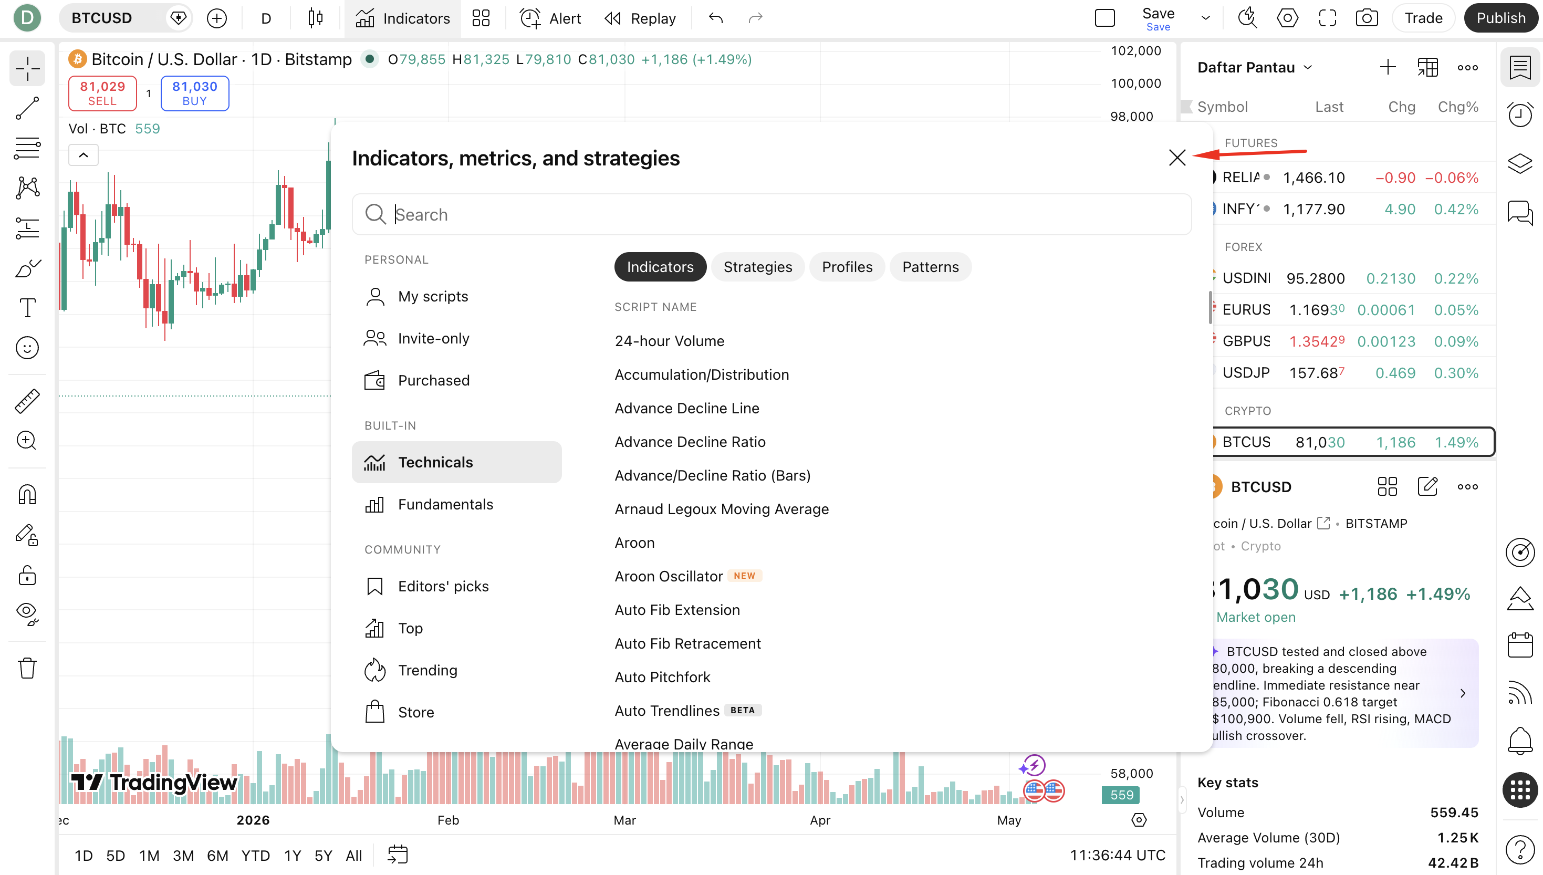Add a symbol to the watchlist
The image size is (1543, 875).
tap(1388, 67)
